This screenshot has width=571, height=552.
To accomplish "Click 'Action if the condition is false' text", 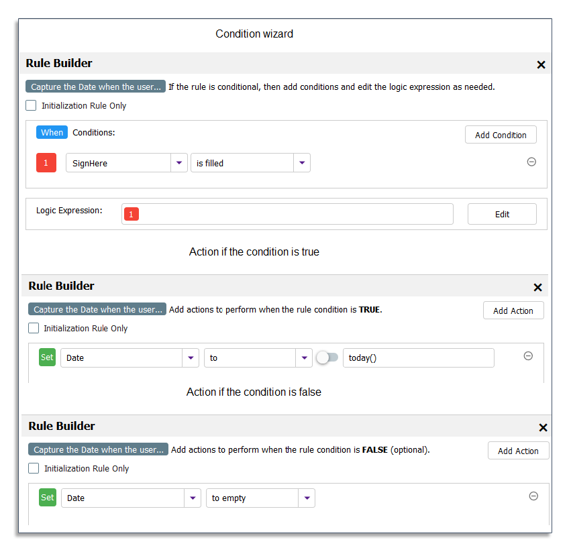I will tap(254, 392).
